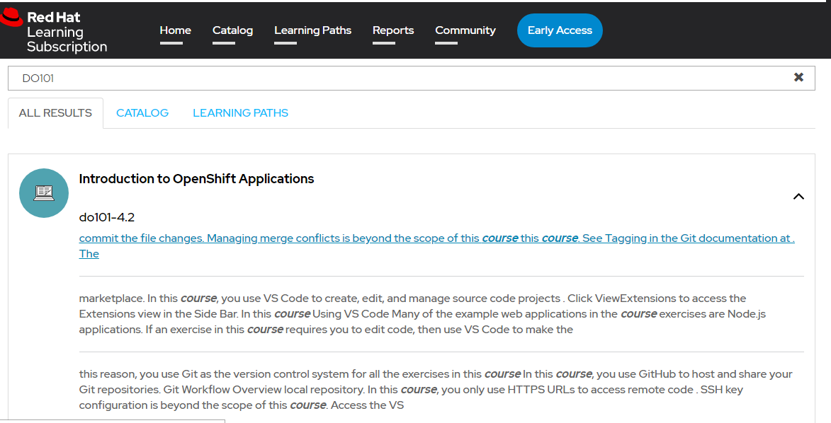This screenshot has width=831, height=423.
Task: Open the Reports navigation item
Action: [392, 30]
